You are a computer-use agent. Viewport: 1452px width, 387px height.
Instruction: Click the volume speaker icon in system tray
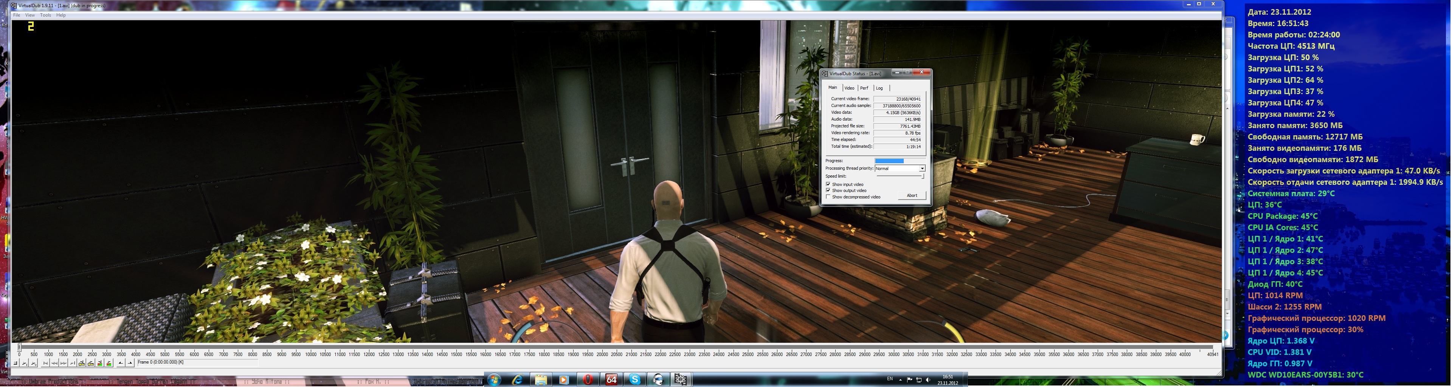(928, 380)
